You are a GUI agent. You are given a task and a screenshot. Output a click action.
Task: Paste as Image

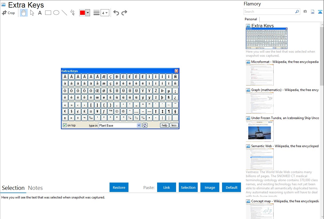(x=210, y=187)
